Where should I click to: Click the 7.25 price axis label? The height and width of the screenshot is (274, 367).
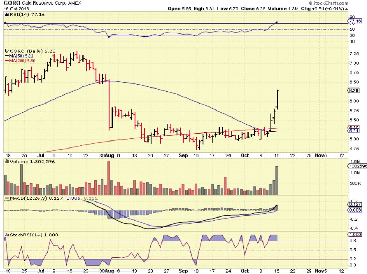354,54
